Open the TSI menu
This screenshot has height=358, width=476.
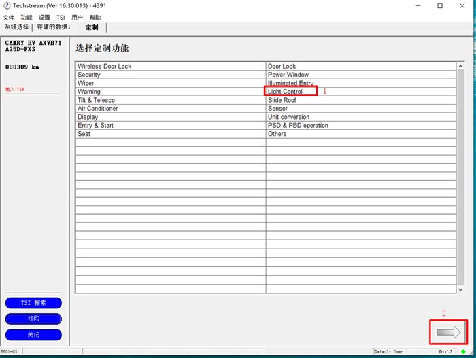tap(61, 18)
